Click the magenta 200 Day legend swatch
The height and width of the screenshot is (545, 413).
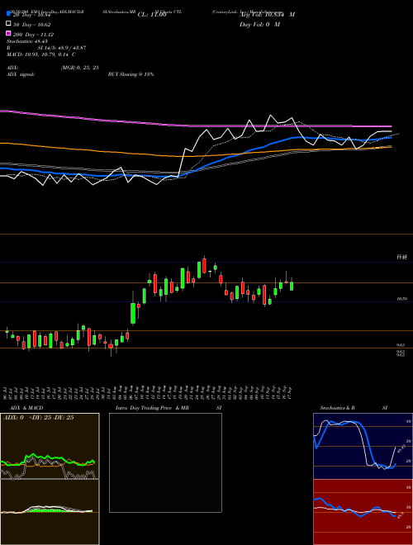8,34
